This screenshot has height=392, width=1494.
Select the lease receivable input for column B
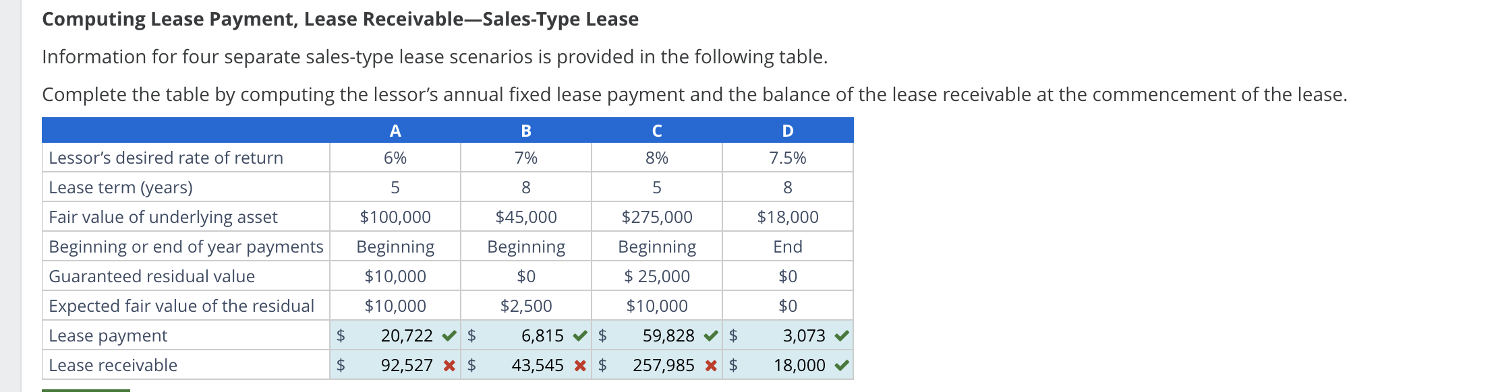(x=533, y=365)
